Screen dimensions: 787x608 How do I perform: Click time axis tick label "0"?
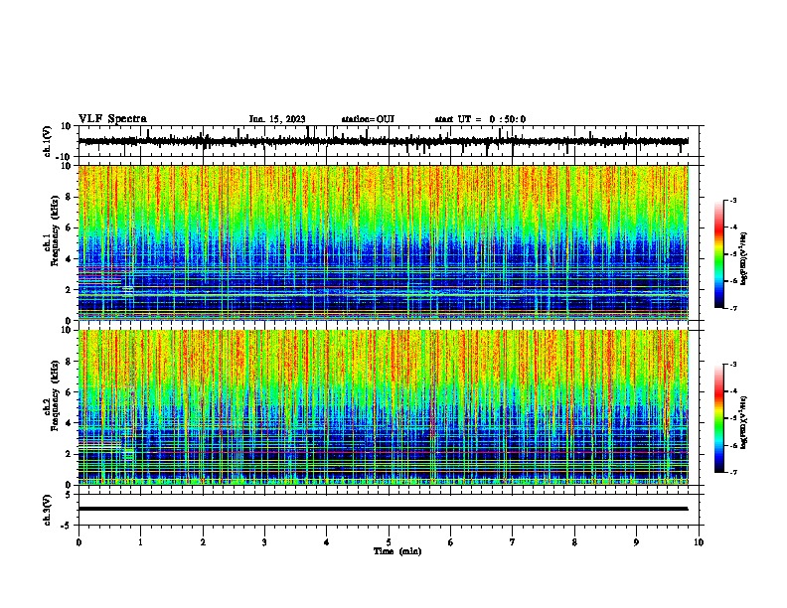79,542
